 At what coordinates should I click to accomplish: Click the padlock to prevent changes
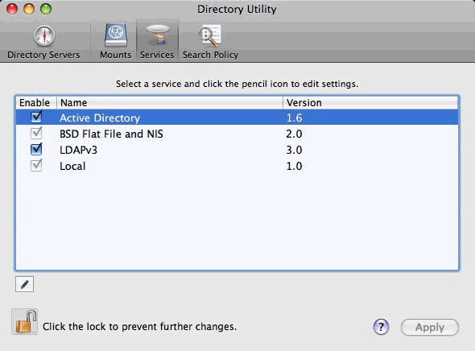tap(24, 322)
